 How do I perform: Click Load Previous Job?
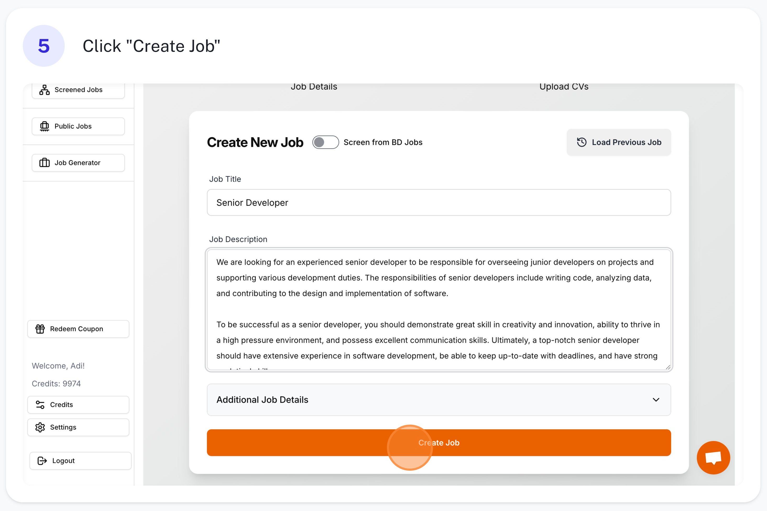coord(618,142)
